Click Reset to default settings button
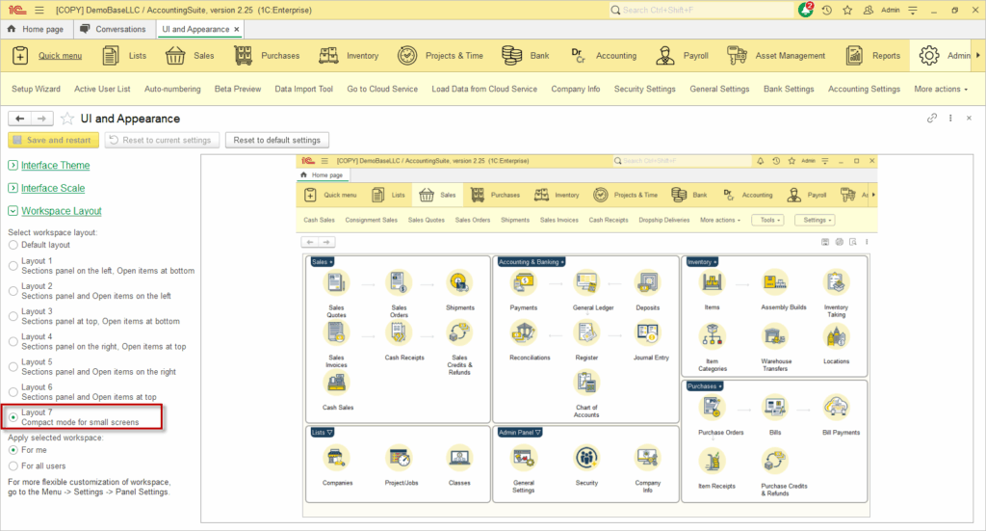Screen dimensions: 986x531 pyautogui.click(x=276, y=140)
